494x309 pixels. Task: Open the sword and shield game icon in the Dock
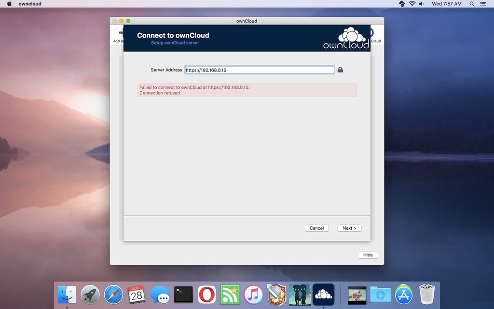coord(276,295)
